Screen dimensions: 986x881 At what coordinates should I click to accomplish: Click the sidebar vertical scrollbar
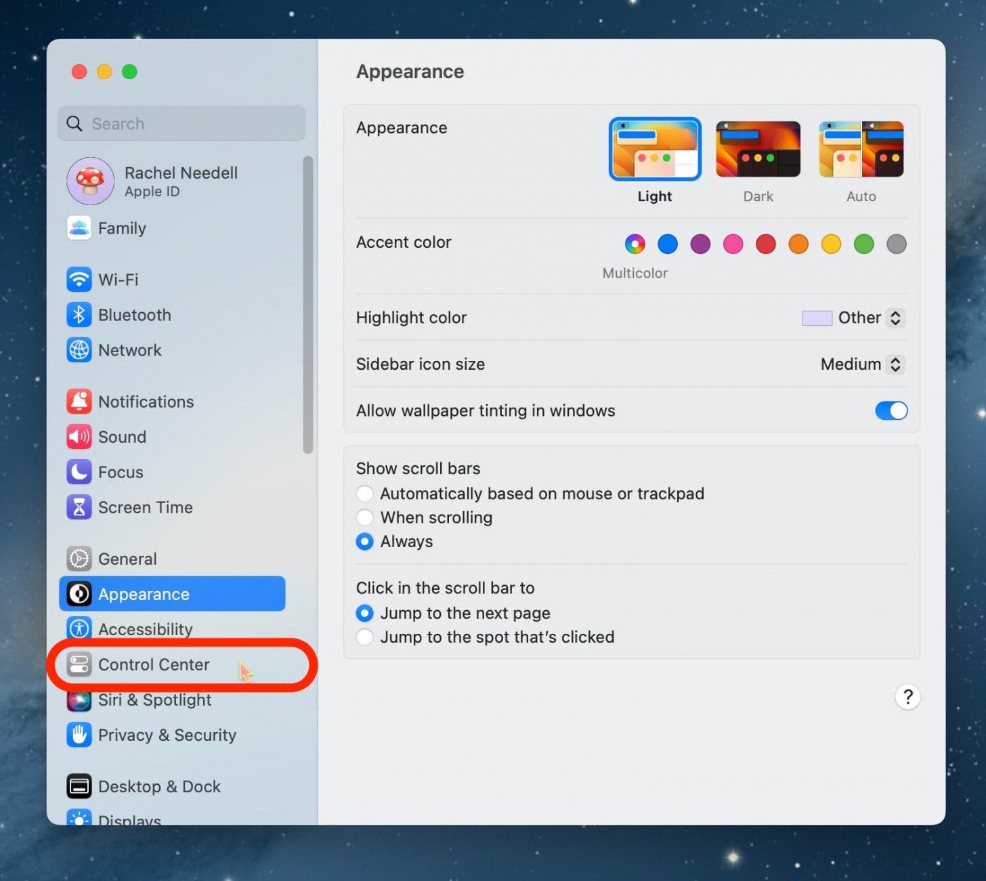click(308, 305)
